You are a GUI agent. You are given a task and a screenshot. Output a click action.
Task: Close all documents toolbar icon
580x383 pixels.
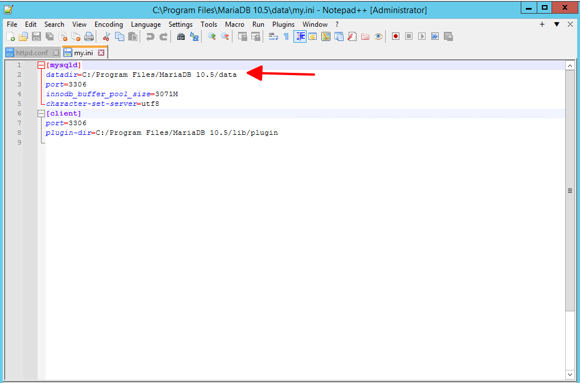pos(76,36)
